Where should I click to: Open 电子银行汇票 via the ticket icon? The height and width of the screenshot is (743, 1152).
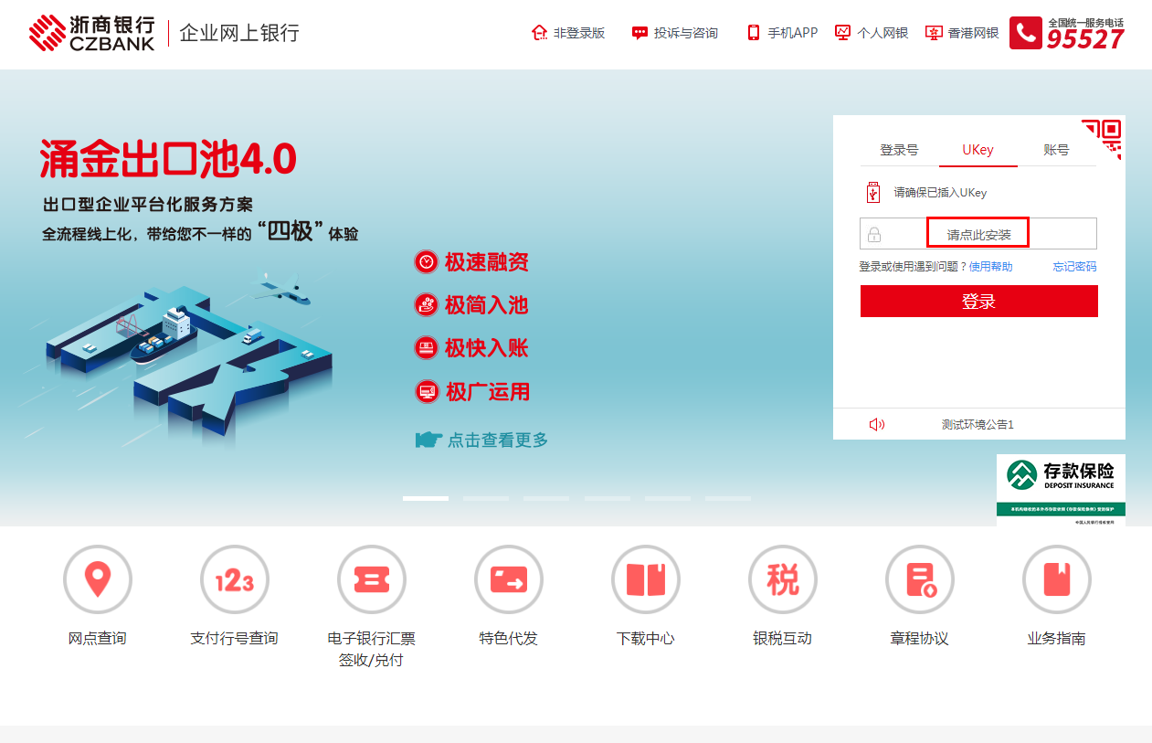coord(372,579)
